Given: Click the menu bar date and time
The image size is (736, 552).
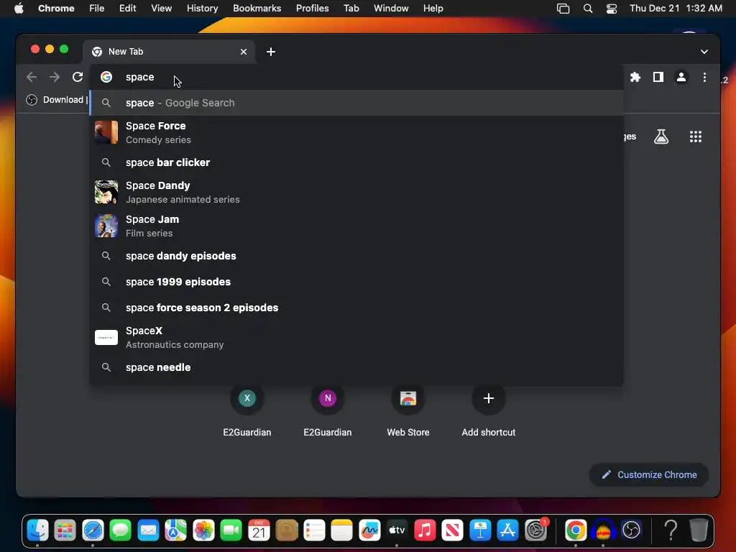Looking at the screenshot, I should [x=676, y=8].
